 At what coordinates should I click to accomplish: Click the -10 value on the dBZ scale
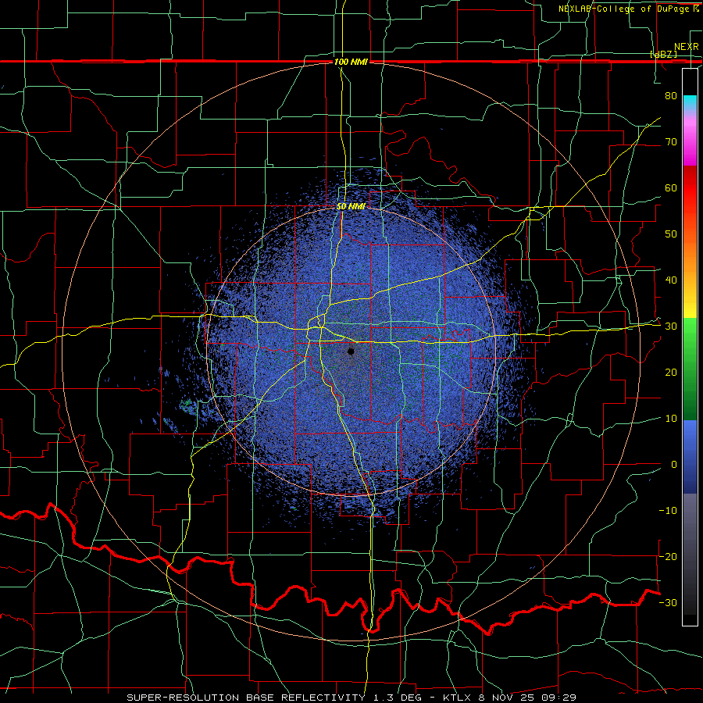point(668,511)
